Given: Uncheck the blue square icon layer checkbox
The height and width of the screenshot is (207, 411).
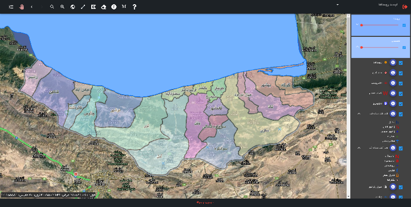Looking at the screenshot, I should click(400, 104).
